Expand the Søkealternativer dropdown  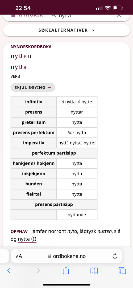[x=66, y=30]
